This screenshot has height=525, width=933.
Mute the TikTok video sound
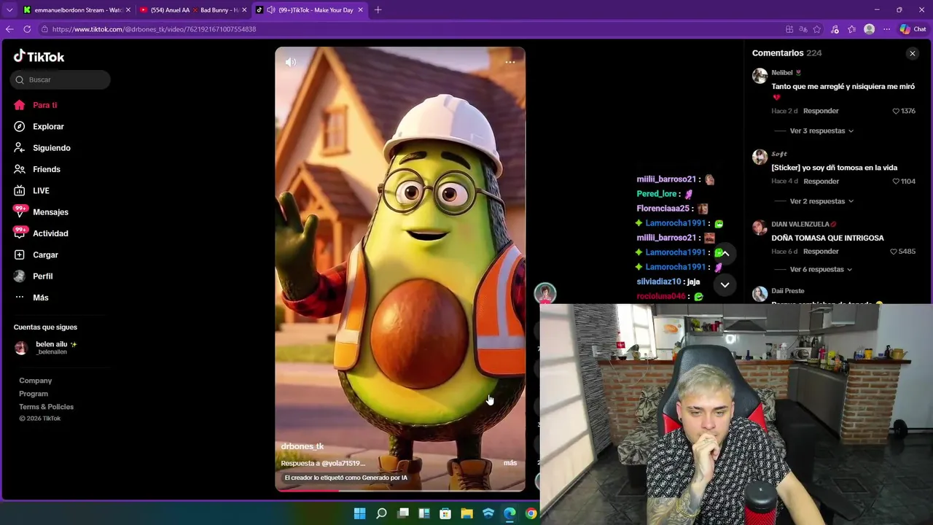(x=290, y=62)
